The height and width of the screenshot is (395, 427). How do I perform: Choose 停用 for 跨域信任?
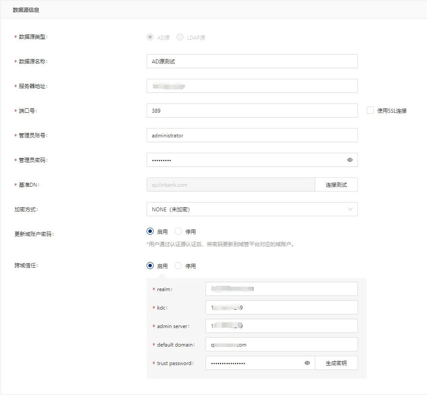click(x=178, y=266)
